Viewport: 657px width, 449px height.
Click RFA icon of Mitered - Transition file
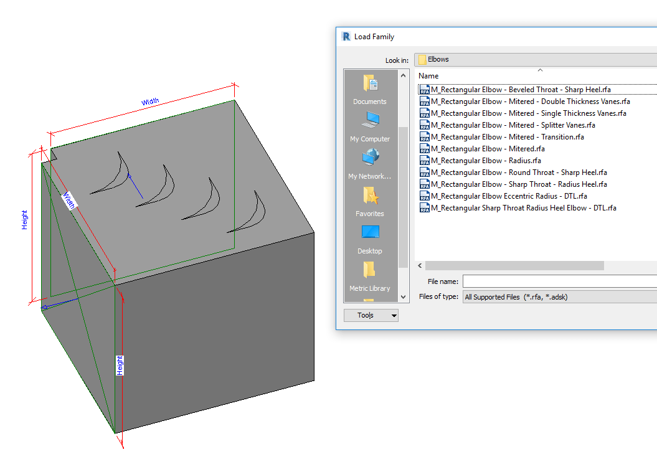tap(425, 137)
